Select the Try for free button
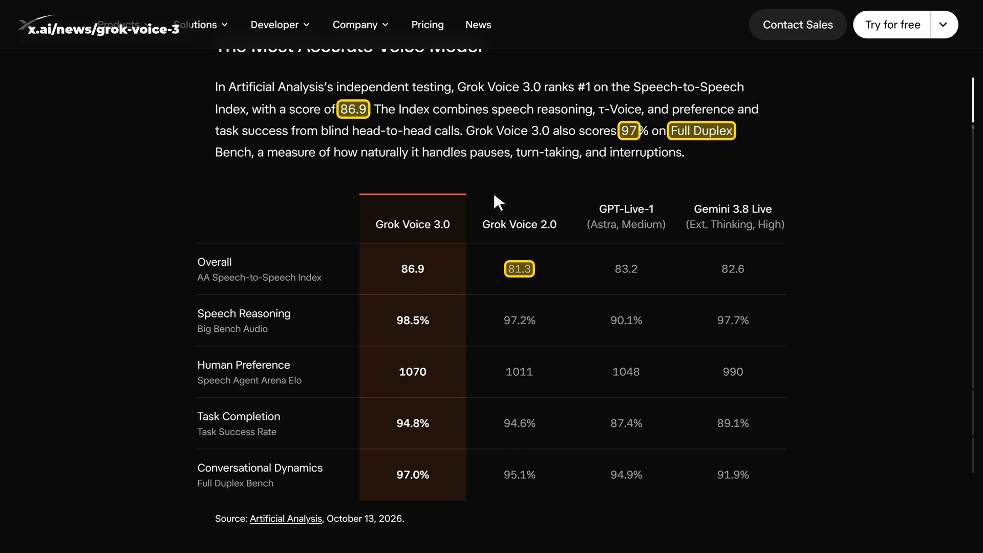983x553 pixels. coord(892,25)
